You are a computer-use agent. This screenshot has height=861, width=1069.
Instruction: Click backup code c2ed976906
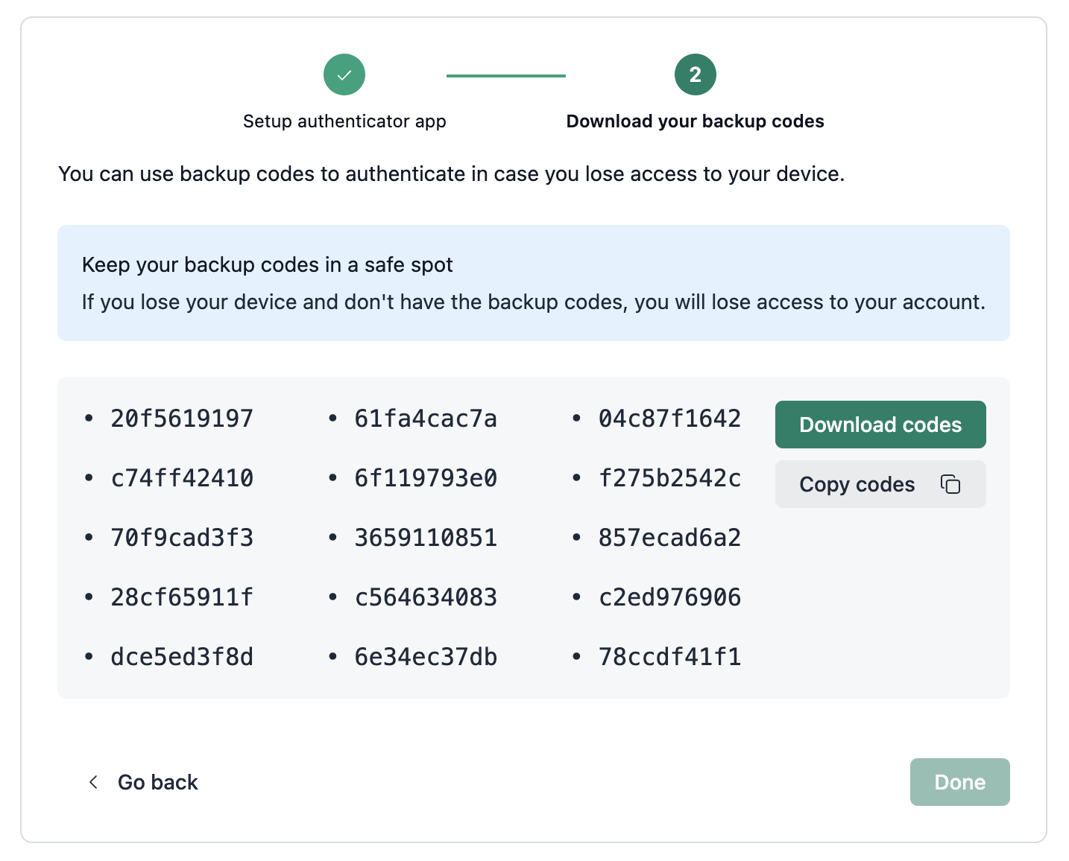click(669, 597)
